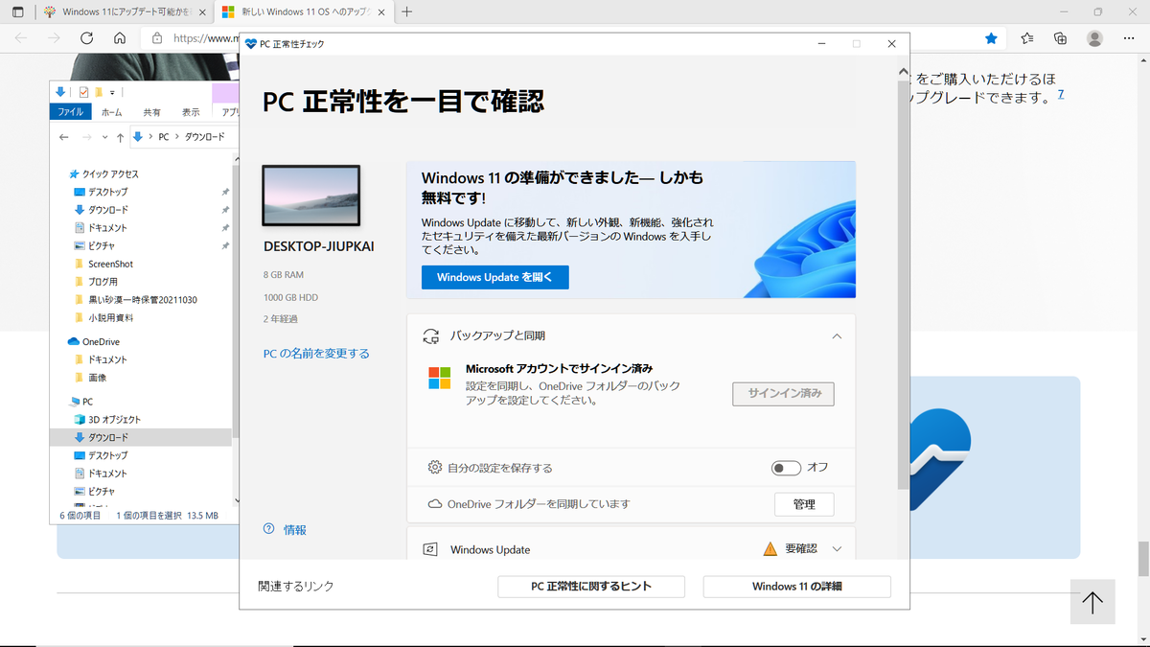1150x647 pixels.
Task: Open Edge settings and more menu
Action: [1127, 38]
